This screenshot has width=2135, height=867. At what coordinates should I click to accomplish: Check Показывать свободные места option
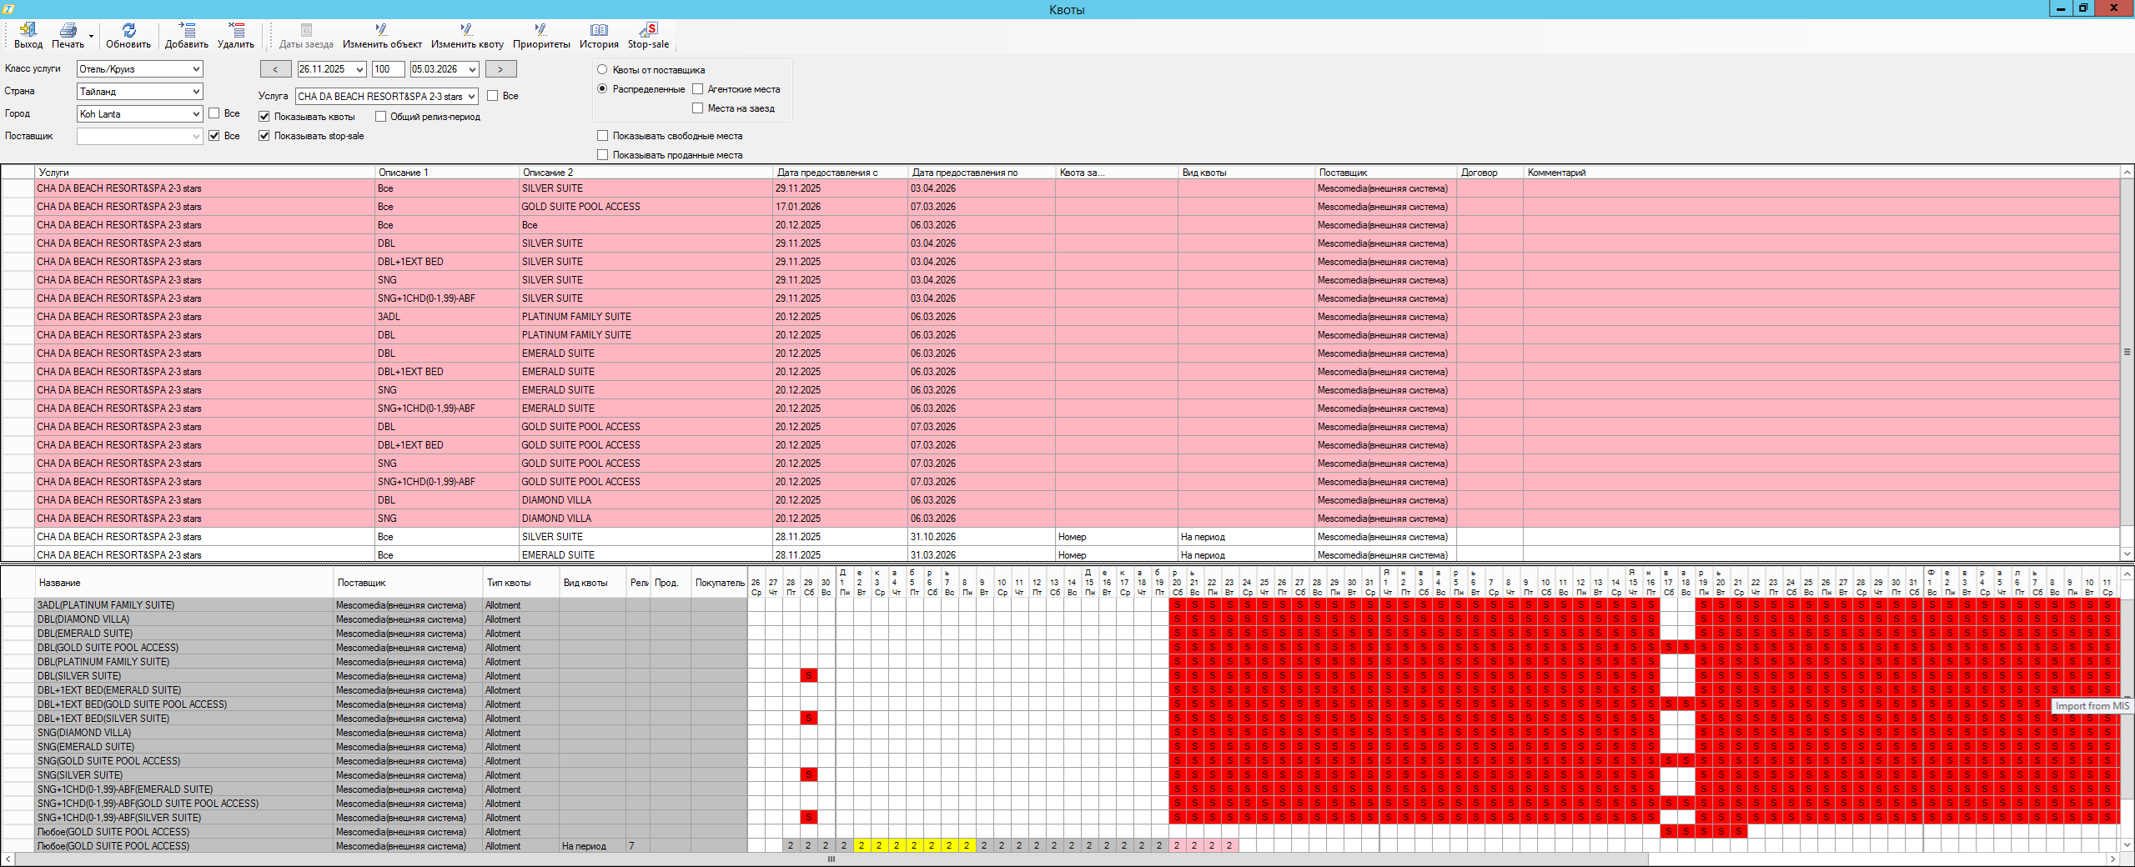point(603,136)
